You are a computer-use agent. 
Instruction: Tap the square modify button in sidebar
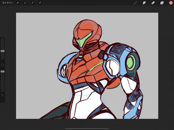pyautogui.click(x=3, y=65)
